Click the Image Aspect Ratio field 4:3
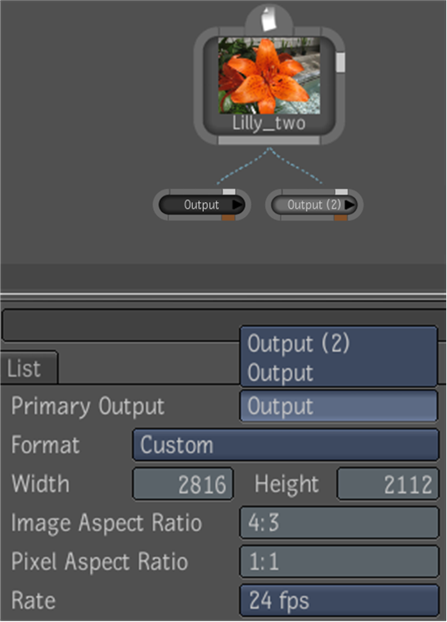This screenshot has height=622, width=447. click(x=339, y=523)
